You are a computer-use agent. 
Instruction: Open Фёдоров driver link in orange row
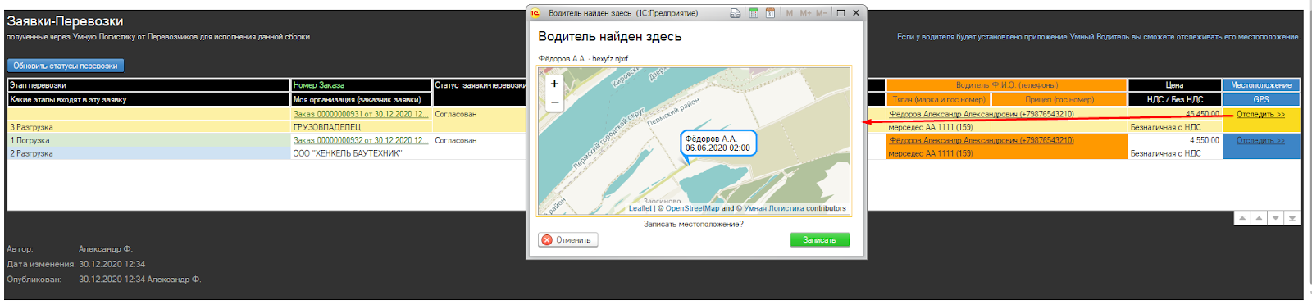tap(981, 140)
